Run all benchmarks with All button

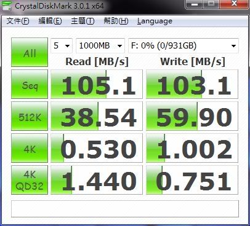pos(30,52)
